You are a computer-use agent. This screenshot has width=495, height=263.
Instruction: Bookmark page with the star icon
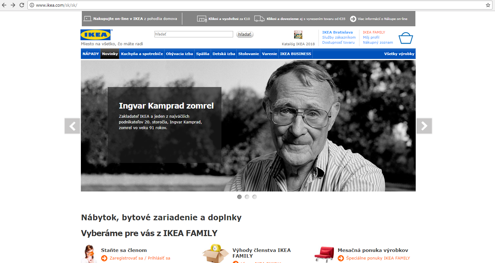pos(488,5)
